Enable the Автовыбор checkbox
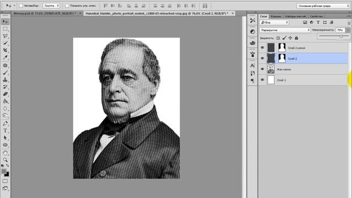This screenshot has width=352, height=198. pyautogui.click(x=21, y=5)
